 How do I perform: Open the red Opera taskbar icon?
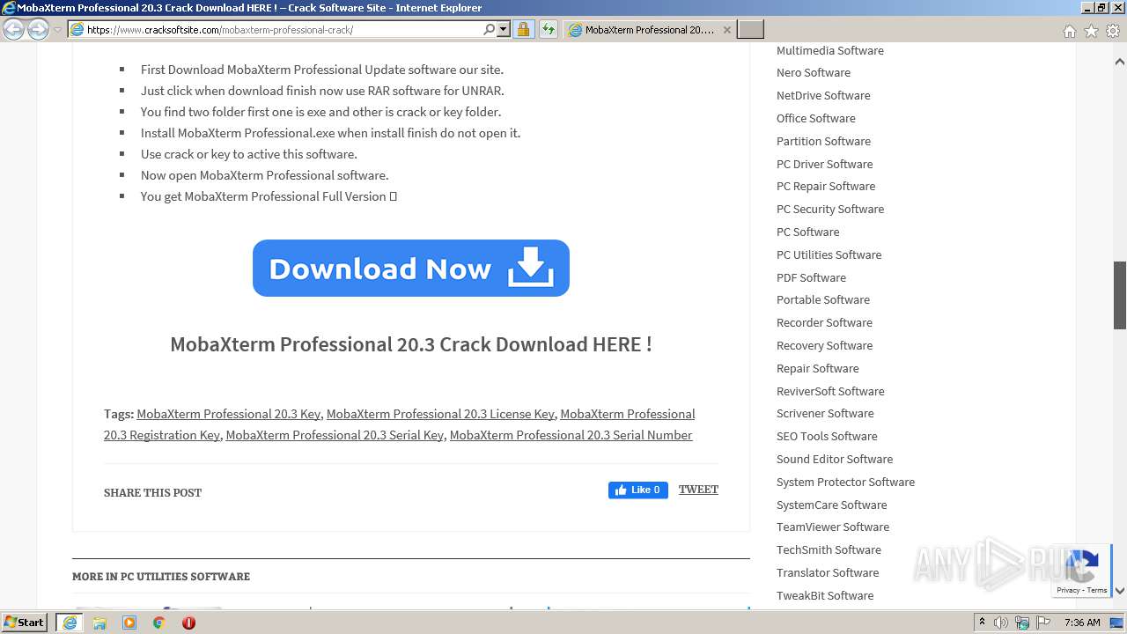point(188,623)
